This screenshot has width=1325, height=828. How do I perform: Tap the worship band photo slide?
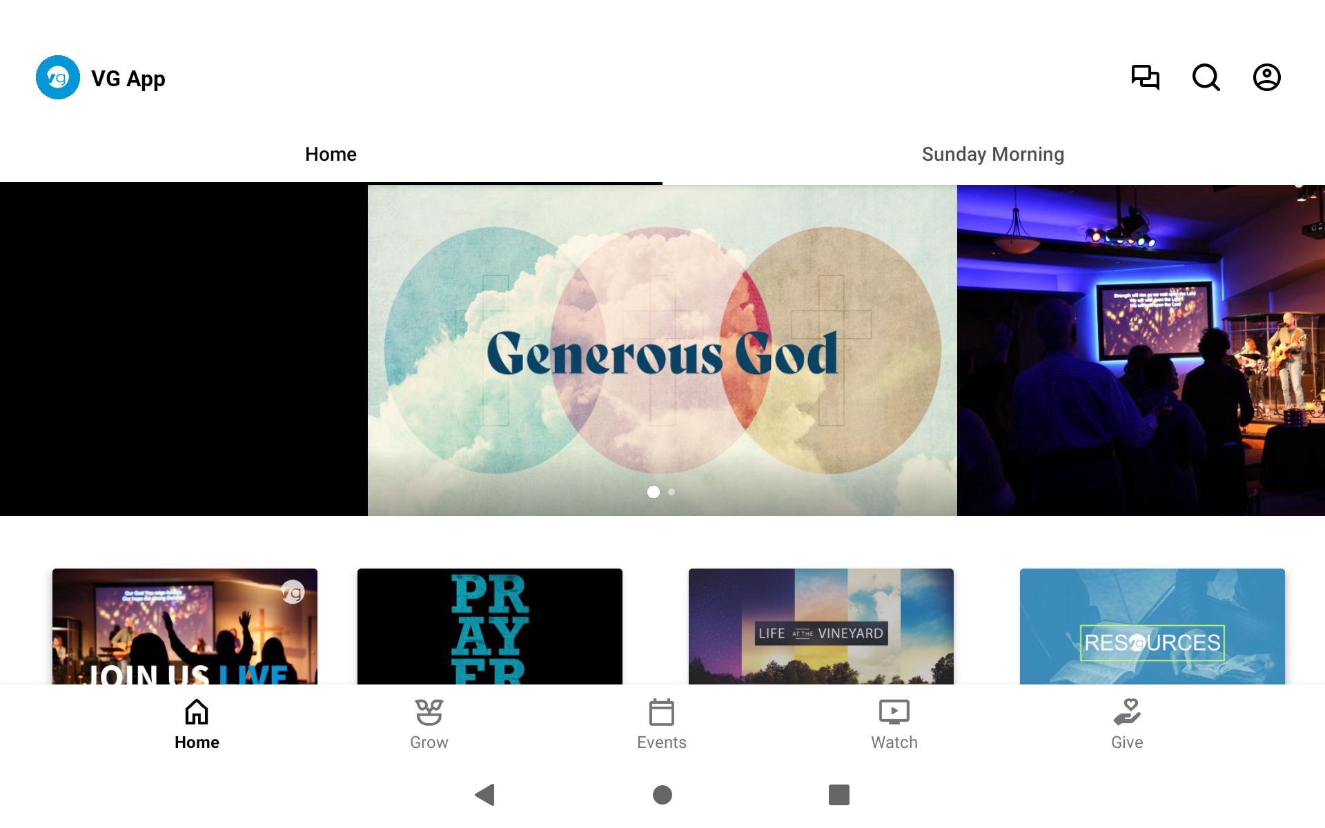(1140, 351)
